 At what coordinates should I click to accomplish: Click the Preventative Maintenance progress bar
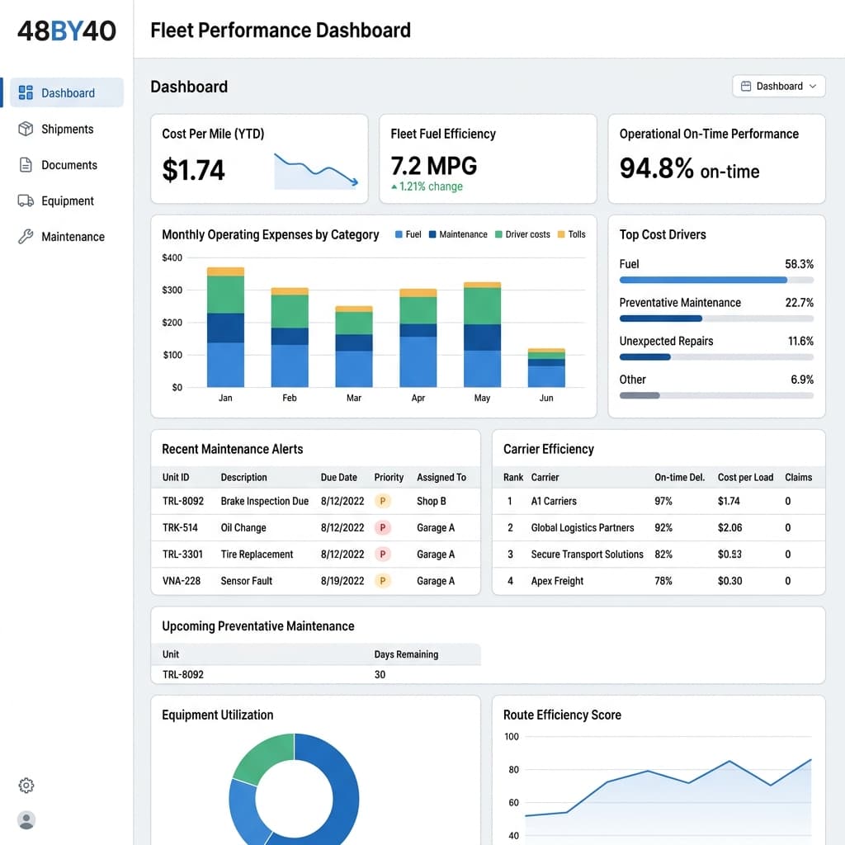(x=716, y=319)
